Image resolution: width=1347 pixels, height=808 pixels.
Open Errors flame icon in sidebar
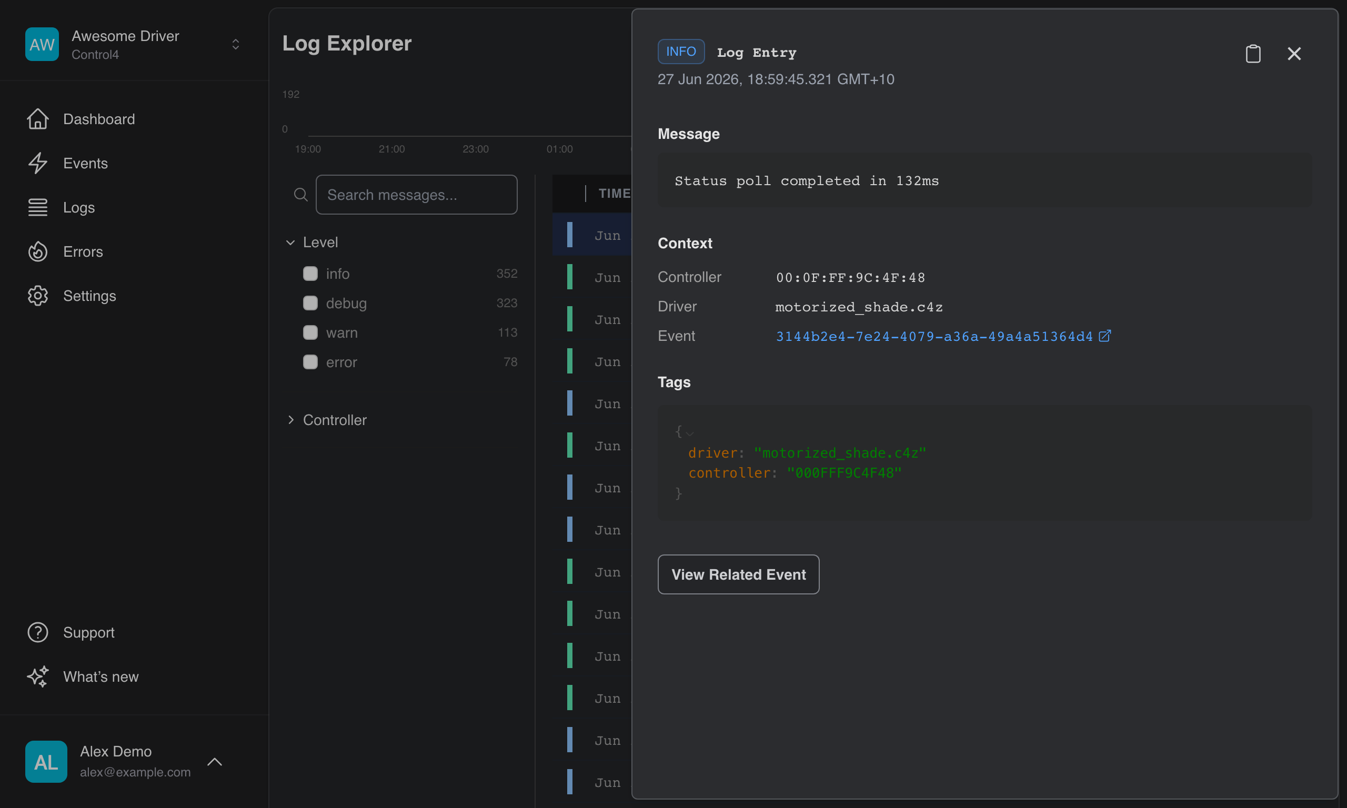point(37,251)
